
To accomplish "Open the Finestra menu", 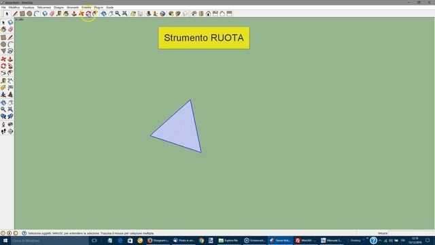I will tap(86, 7).
